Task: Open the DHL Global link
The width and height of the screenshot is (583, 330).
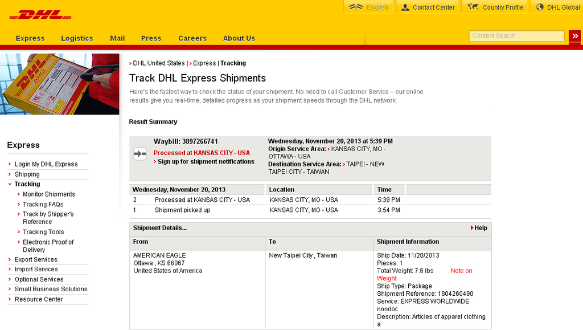Action: [x=563, y=7]
